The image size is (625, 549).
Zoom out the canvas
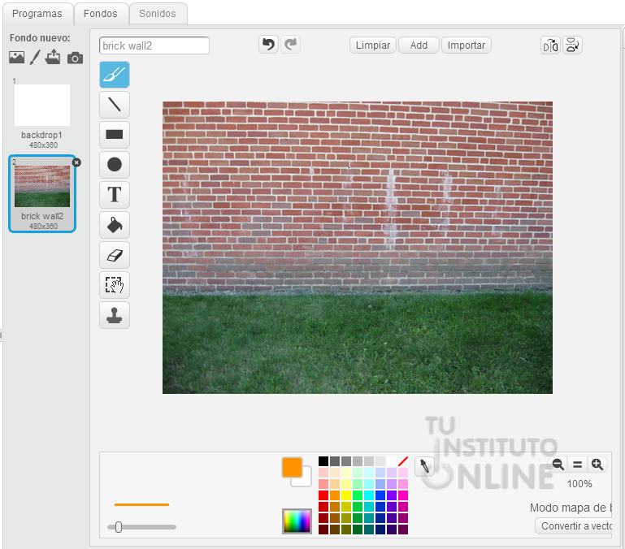coord(558,465)
